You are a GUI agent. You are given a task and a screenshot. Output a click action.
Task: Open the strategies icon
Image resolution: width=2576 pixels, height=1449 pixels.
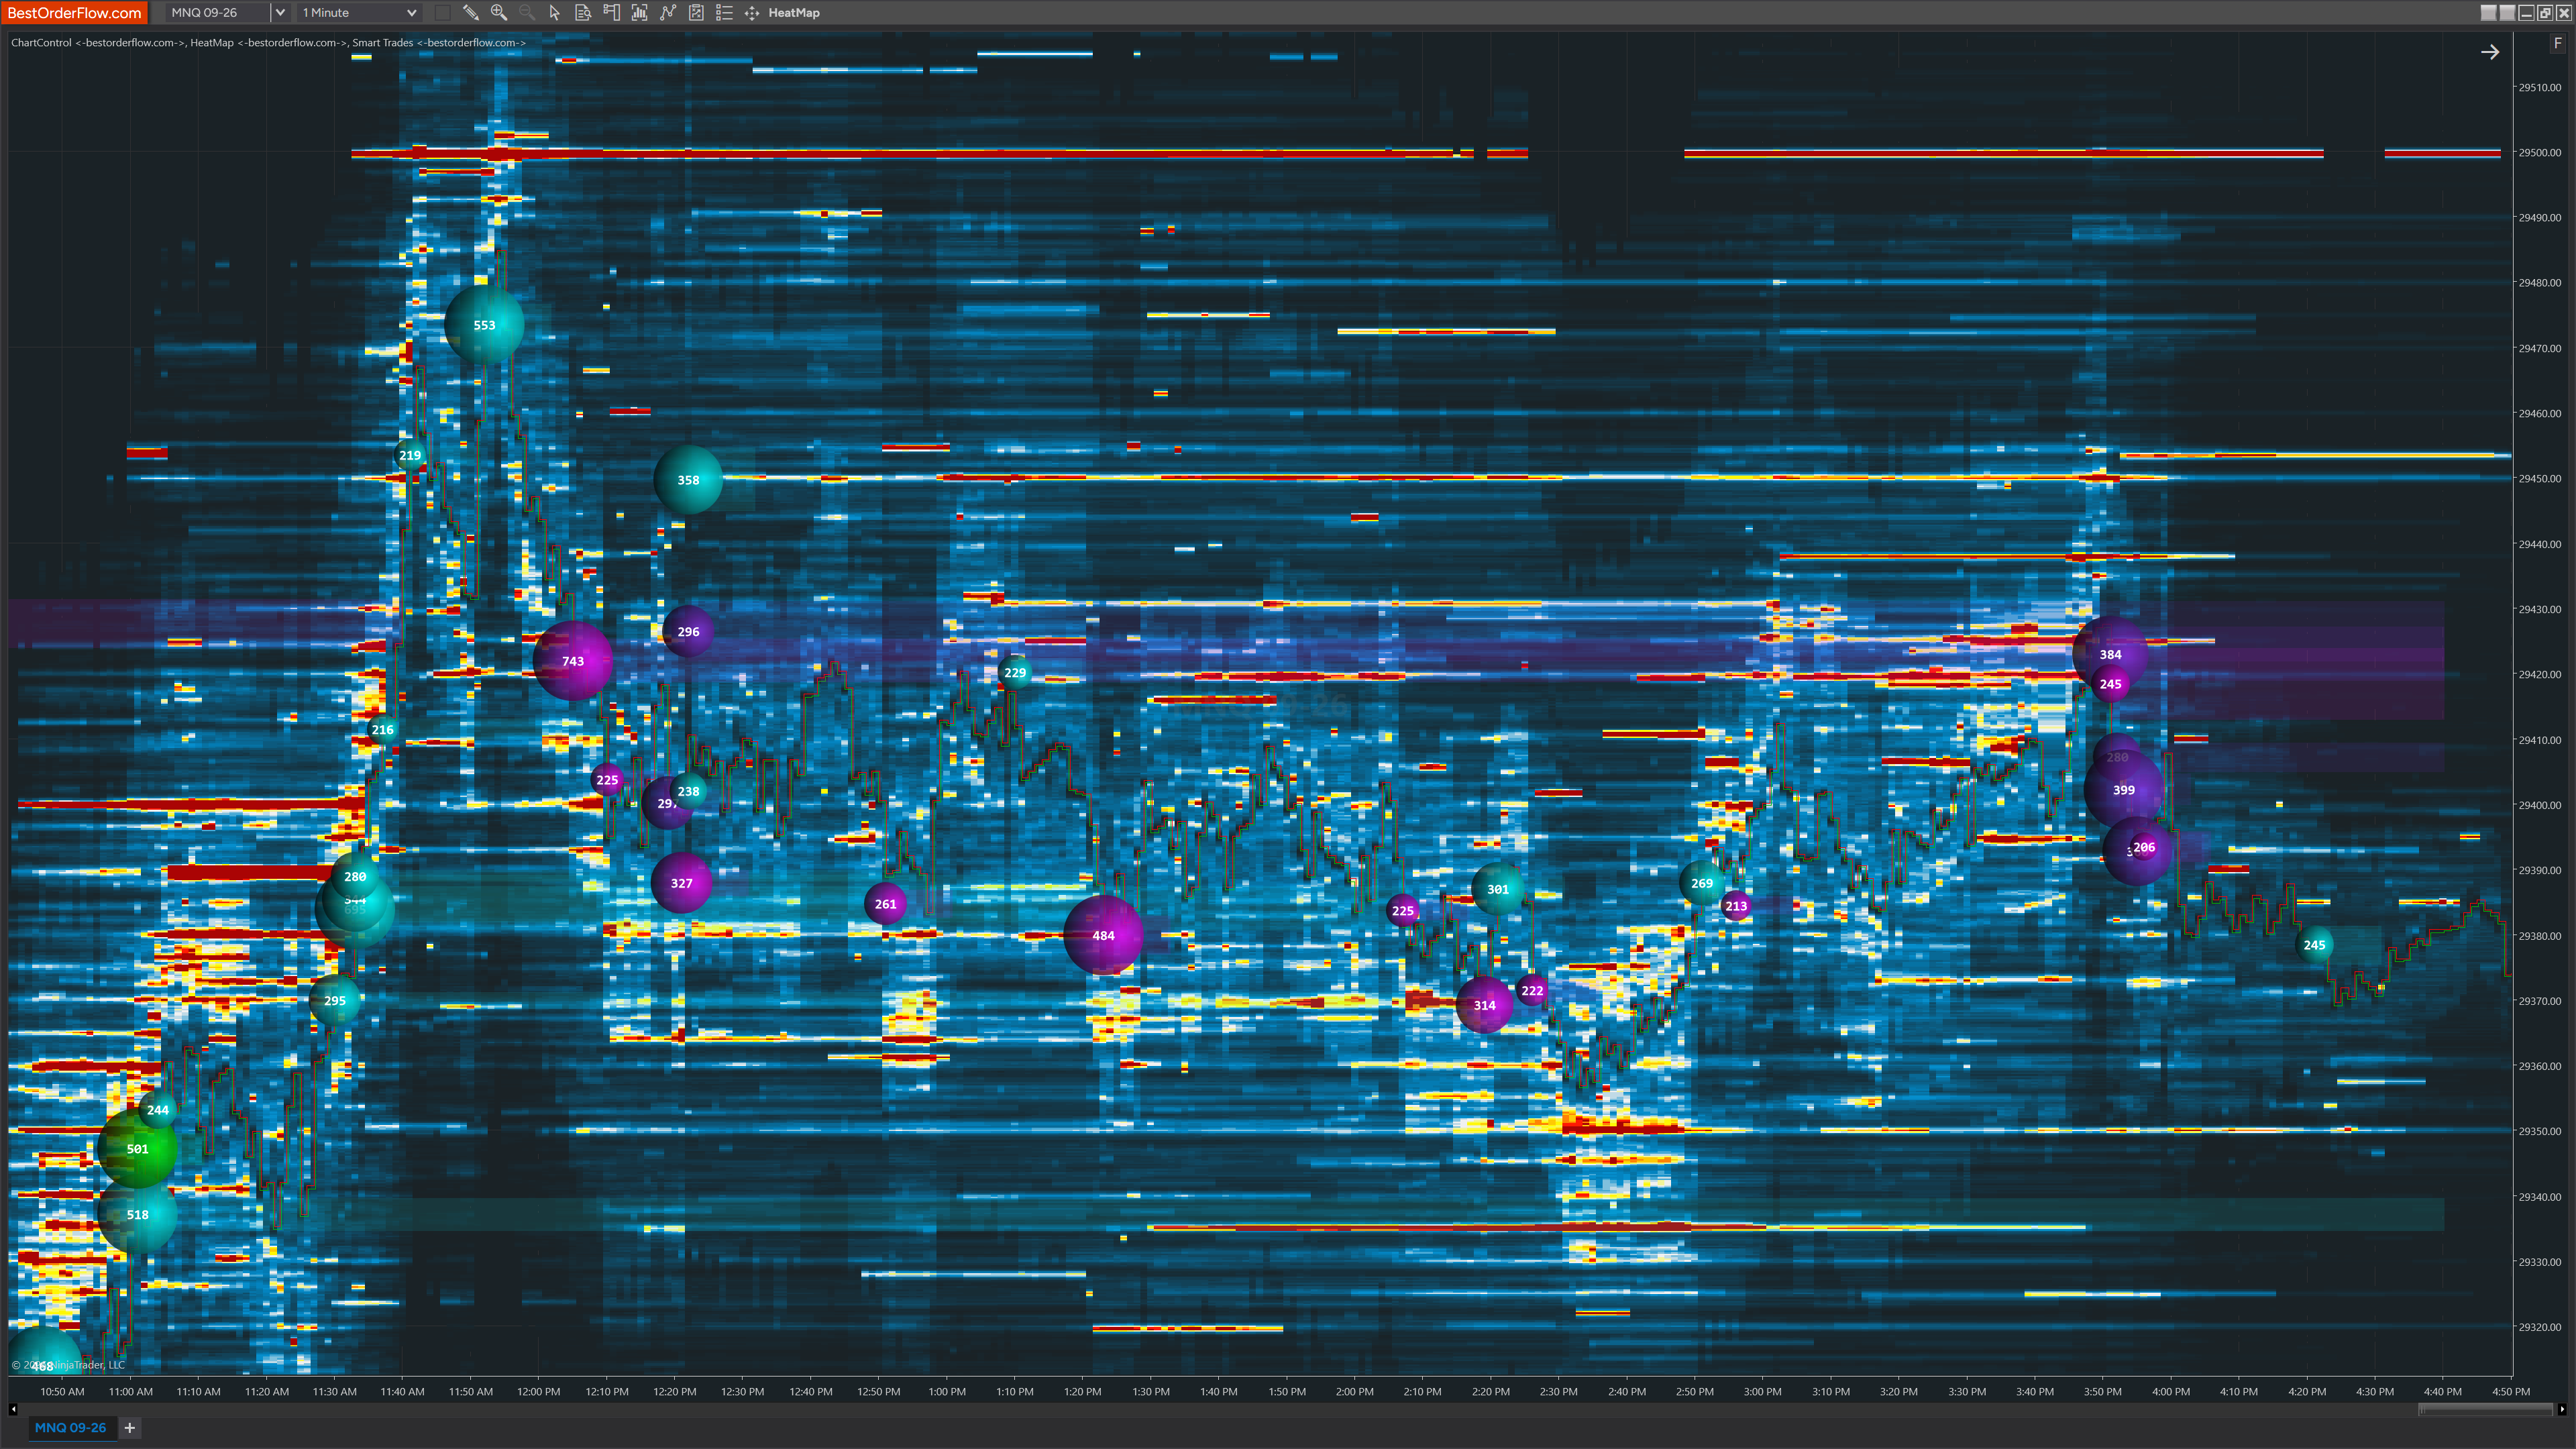coord(696,13)
